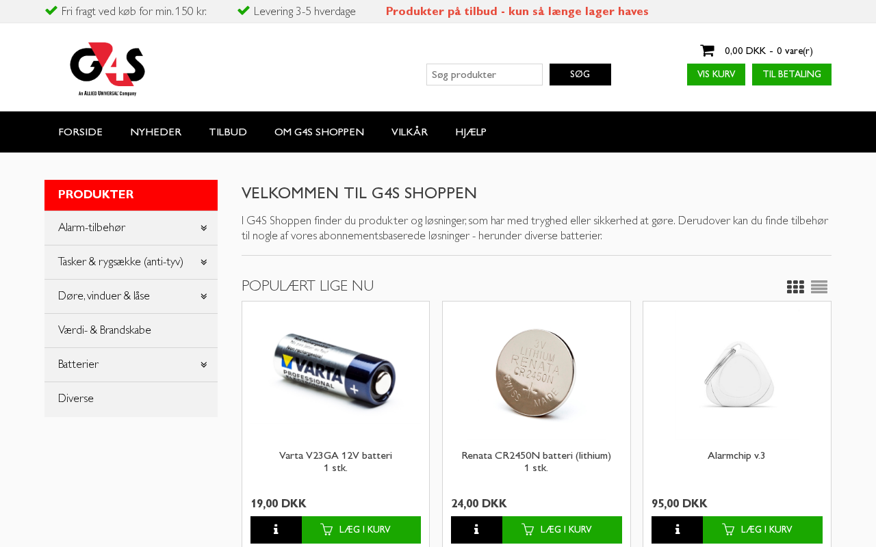Screen dimensions: 876x547
Task: Add Varta V23GA battery to cart
Action: point(361,530)
